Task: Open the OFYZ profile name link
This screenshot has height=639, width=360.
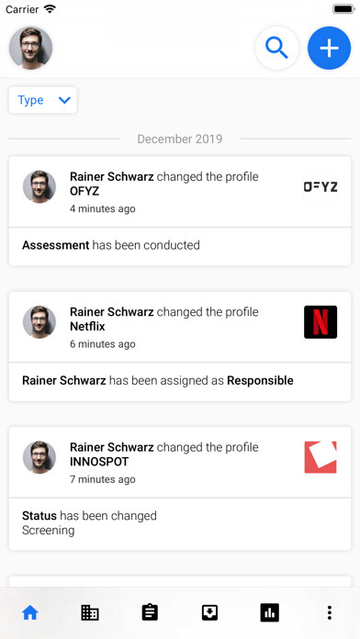Action: tap(84, 192)
